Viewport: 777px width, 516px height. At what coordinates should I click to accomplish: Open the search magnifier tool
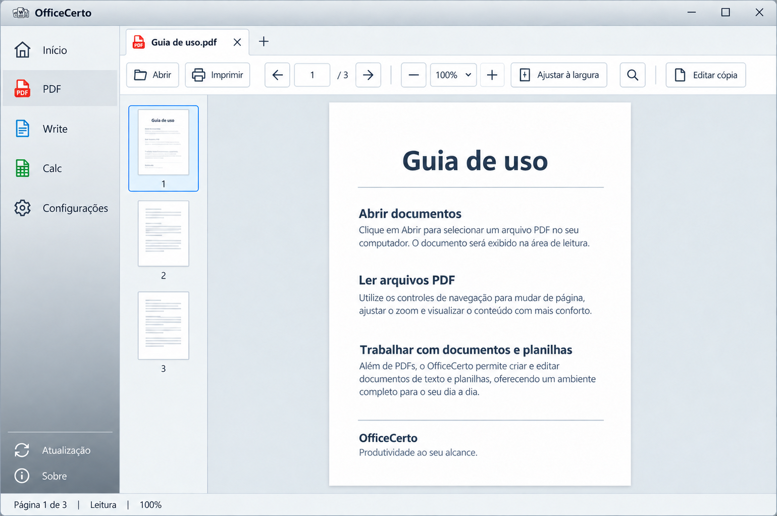pos(633,75)
